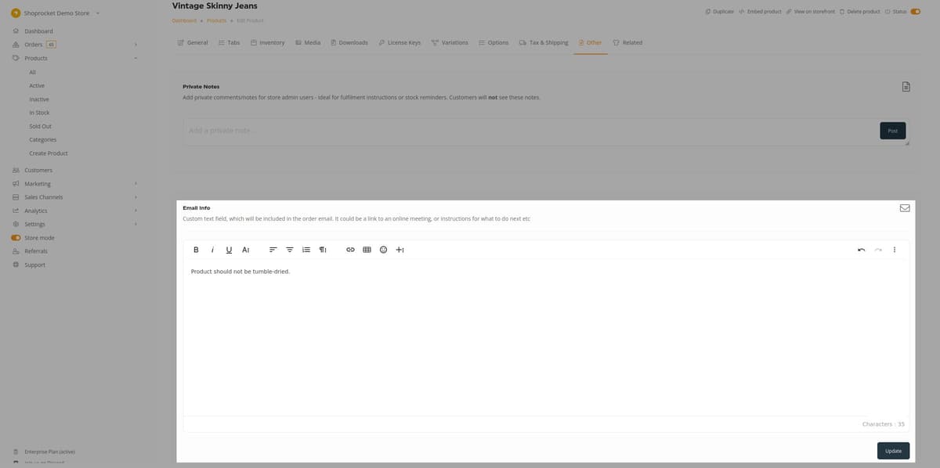Insert a link using the editor toolbar

[351, 250]
